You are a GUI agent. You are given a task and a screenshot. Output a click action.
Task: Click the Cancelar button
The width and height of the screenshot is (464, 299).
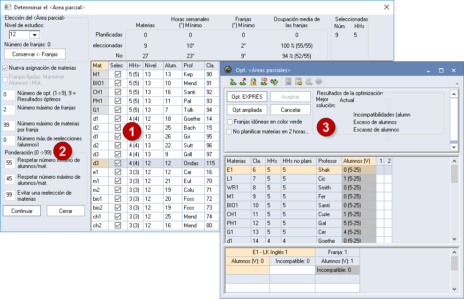tap(291, 110)
